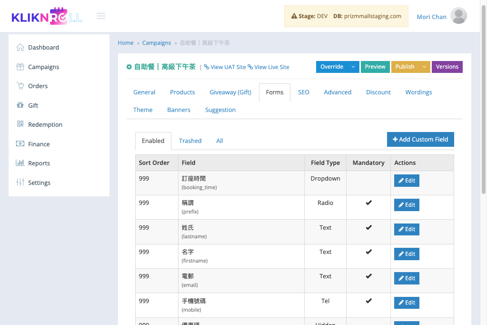
Task: Go to Home breadcrumb
Action: click(126, 43)
